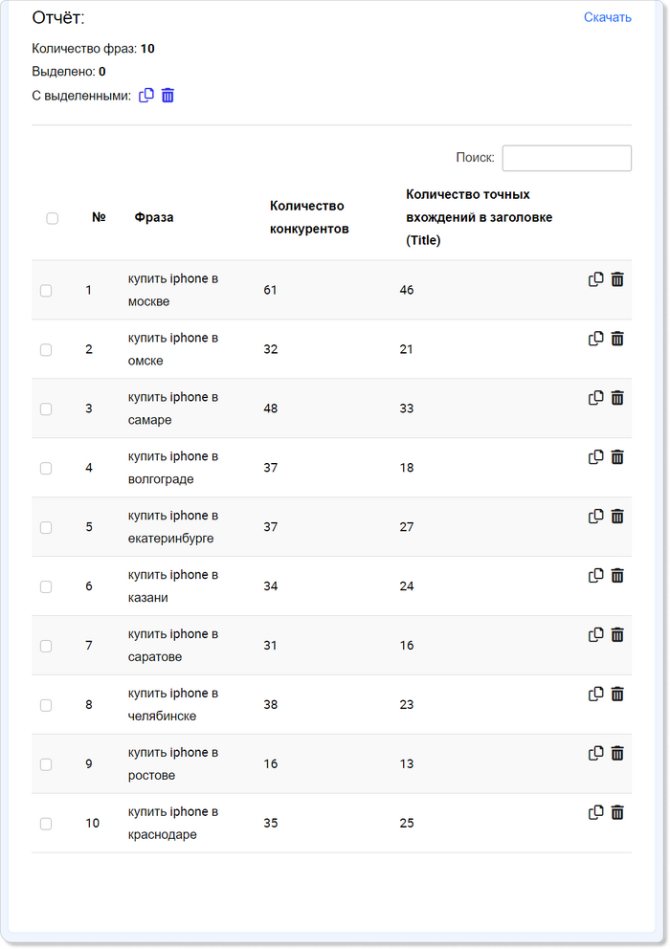Sort by "Количество конкурентов" column header
Screen dimensions: 670x949
pos(309,217)
